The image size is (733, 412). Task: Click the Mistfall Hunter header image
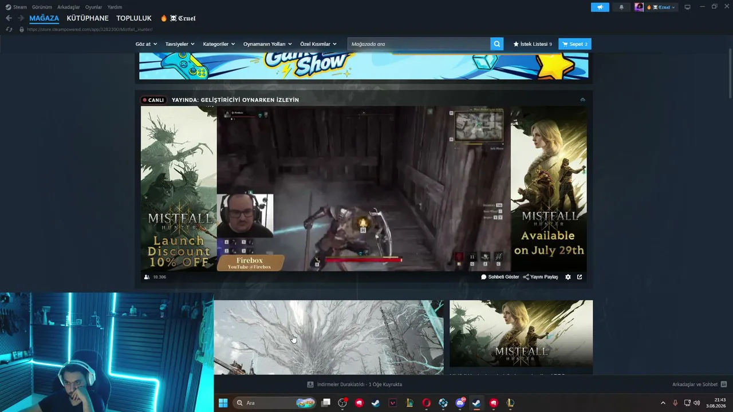tap(521, 334)
